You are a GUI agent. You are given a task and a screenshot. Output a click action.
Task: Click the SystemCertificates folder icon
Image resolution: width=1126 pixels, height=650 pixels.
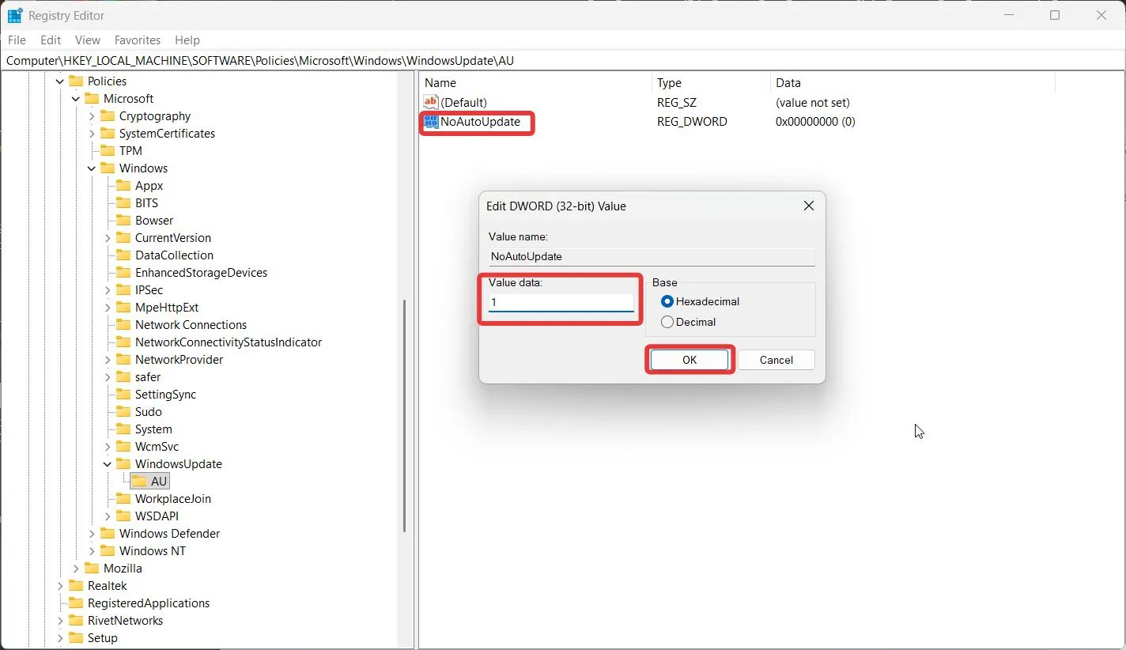click(x=108, y=133)
